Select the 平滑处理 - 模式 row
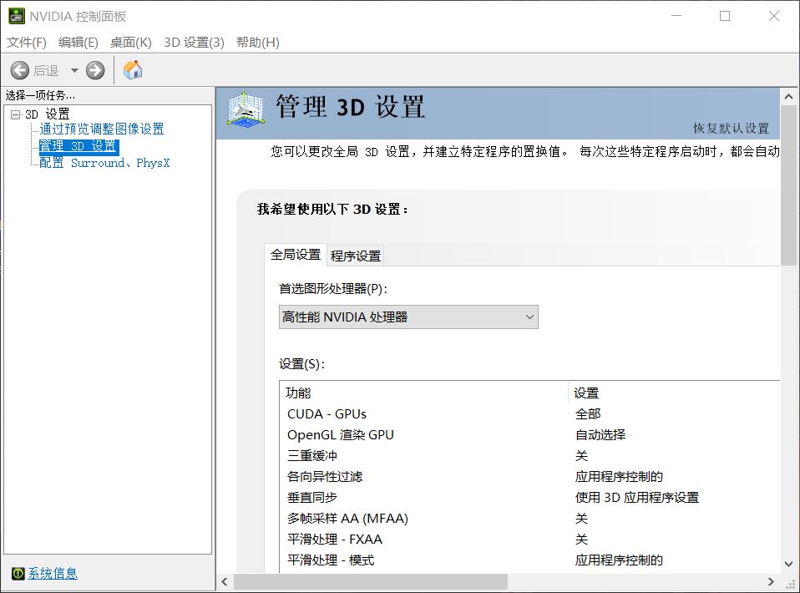 tap(529, 560)
